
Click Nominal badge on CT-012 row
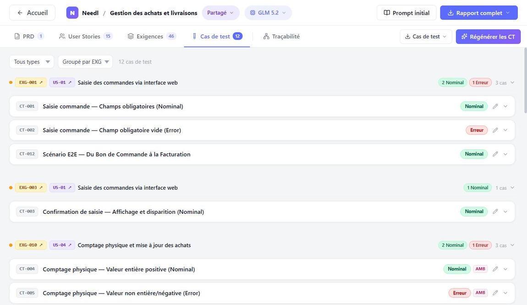click(474, 154)
